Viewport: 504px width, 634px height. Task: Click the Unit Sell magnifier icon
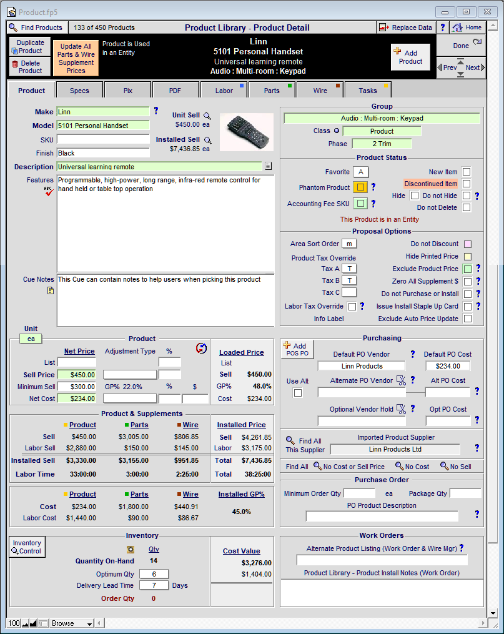(x=207, y=116)
